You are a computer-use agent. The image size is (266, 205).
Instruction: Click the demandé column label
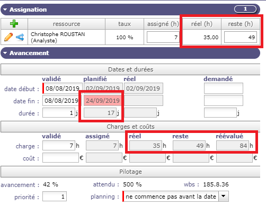tap(218, 79)
